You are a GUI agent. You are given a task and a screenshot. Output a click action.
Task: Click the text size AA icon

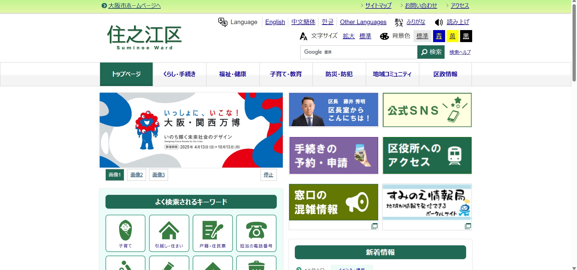coord(304,36)
